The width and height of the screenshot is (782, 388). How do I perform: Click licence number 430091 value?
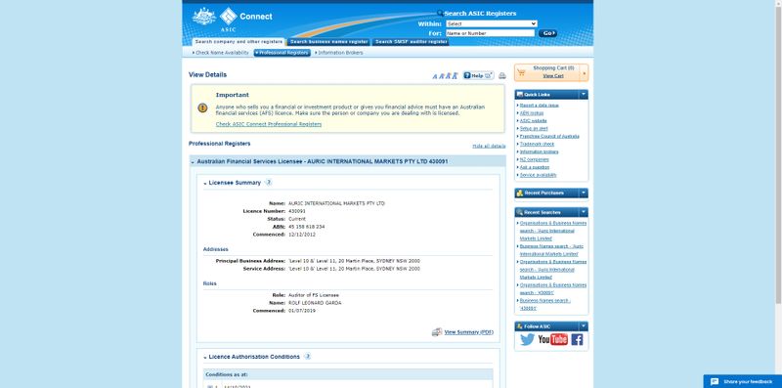(297, 211)
